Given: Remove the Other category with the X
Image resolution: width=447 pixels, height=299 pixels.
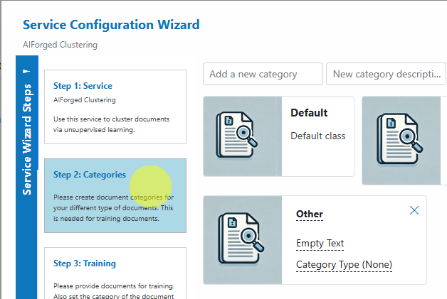Looking at the screenshot, I should 414,210.
